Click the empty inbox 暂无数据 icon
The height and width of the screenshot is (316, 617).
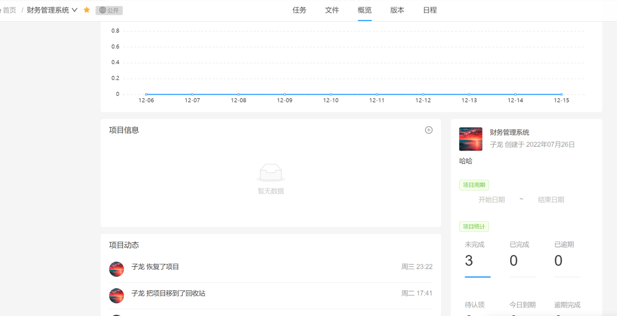pos(271,173)
